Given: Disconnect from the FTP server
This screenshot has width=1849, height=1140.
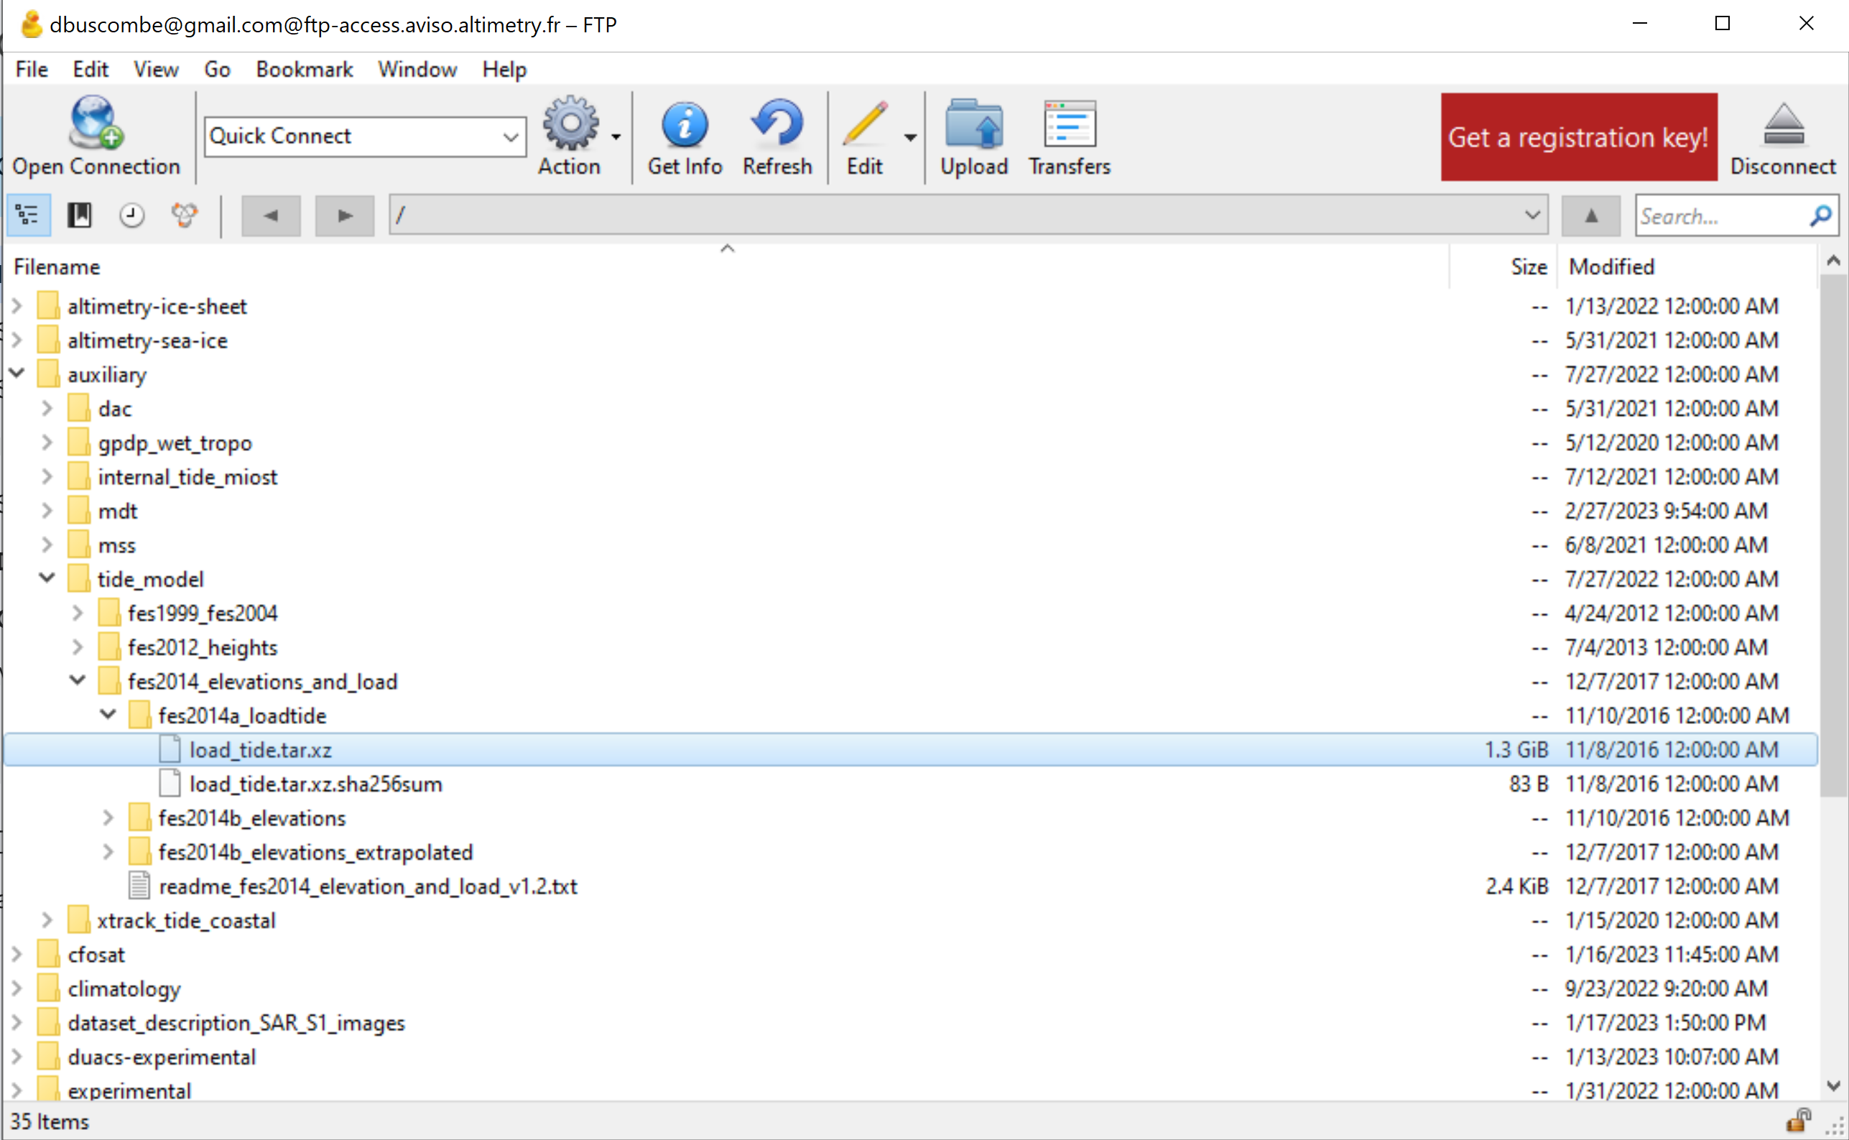Looking at the screenshot, I should (x=1784, y=136).
